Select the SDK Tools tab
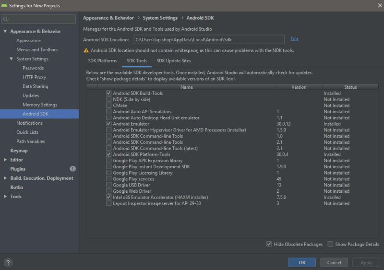This screenshot has height=270, width=384. (x=137, y=61)
